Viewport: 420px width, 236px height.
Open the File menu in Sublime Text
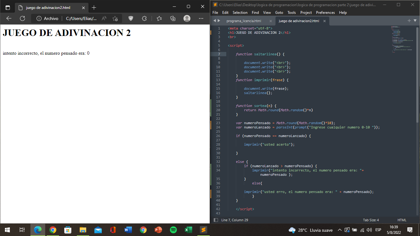click(215, 13)
